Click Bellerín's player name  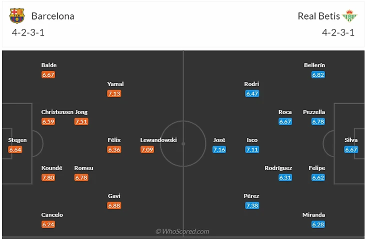(314, 65)
